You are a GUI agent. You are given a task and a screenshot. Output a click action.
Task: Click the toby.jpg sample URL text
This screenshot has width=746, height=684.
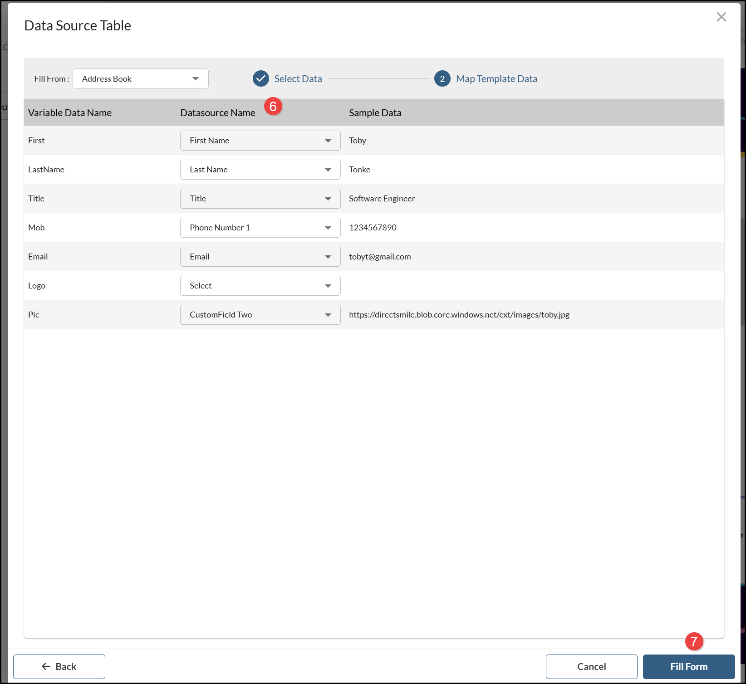(x=459, y=315)
